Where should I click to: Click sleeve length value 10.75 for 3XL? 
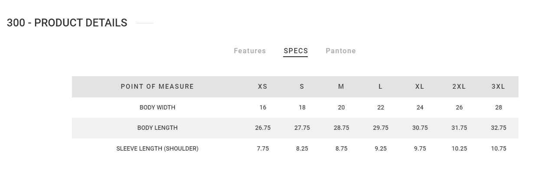pyautogui.click(x=498, y=148)
